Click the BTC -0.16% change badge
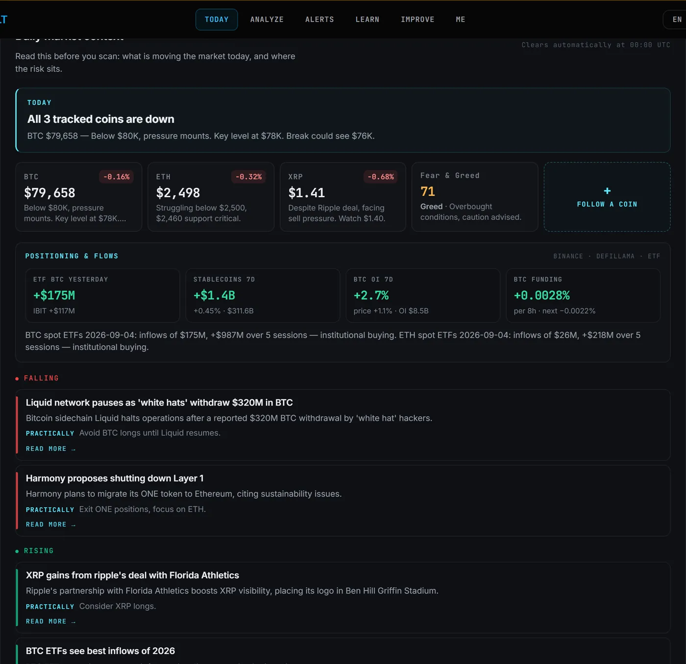The width and height of the screenshot is (686, 664). pos(117,177)
